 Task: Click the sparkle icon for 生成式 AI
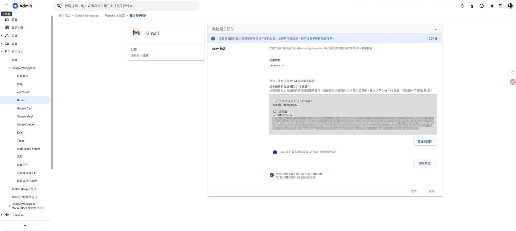pyautogui.click(x=7, y=215)
